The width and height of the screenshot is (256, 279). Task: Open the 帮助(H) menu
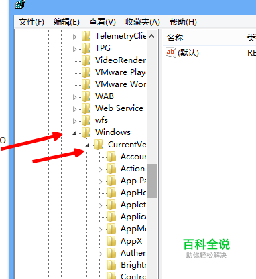(x=183, y=22)
